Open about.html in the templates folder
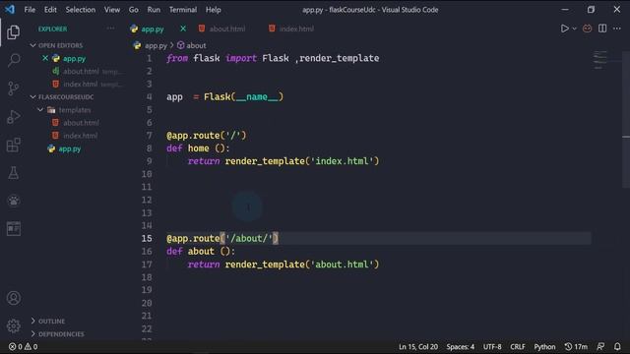Viewport: 630px width, 354px height. click(x=81, y=122)
